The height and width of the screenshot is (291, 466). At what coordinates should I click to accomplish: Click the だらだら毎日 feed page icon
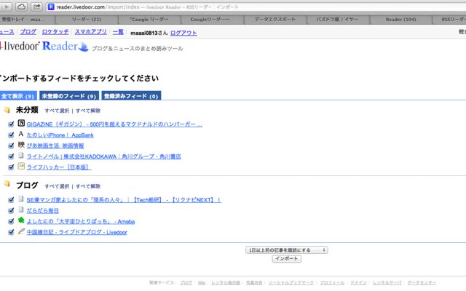pos(21,210)
